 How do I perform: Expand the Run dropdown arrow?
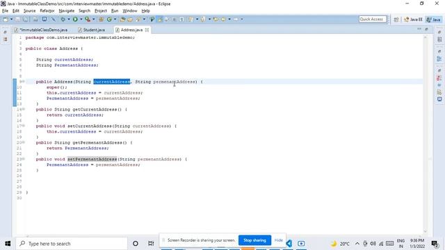81,19
